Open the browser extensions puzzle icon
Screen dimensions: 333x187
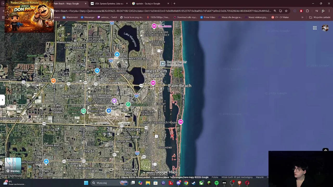[x=308, y=11]
